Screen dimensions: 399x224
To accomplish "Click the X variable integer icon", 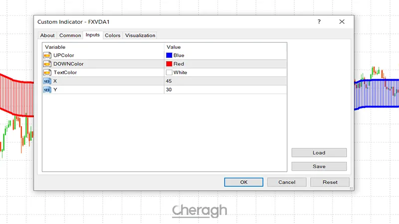I will tap(47, 81).
